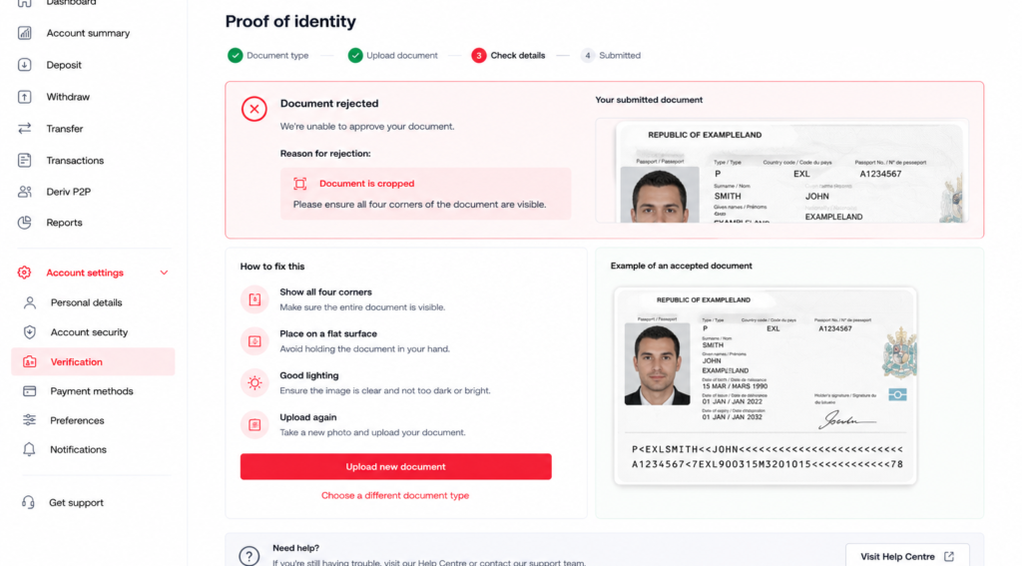1022x566 pixels.
Task: Open Preferences in sidebar
Action: [x=77, y=420]
